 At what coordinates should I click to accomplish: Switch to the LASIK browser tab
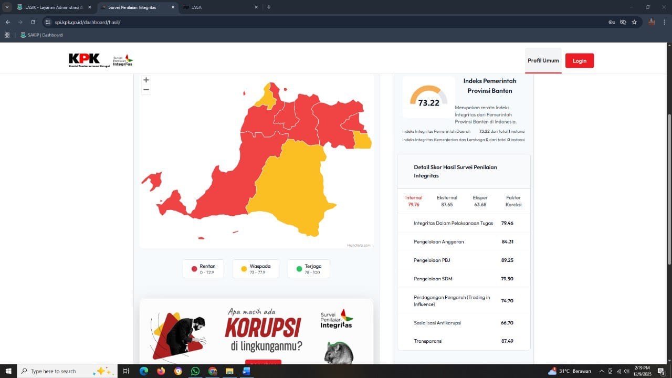pyautogui.click(x=52, y=7)
